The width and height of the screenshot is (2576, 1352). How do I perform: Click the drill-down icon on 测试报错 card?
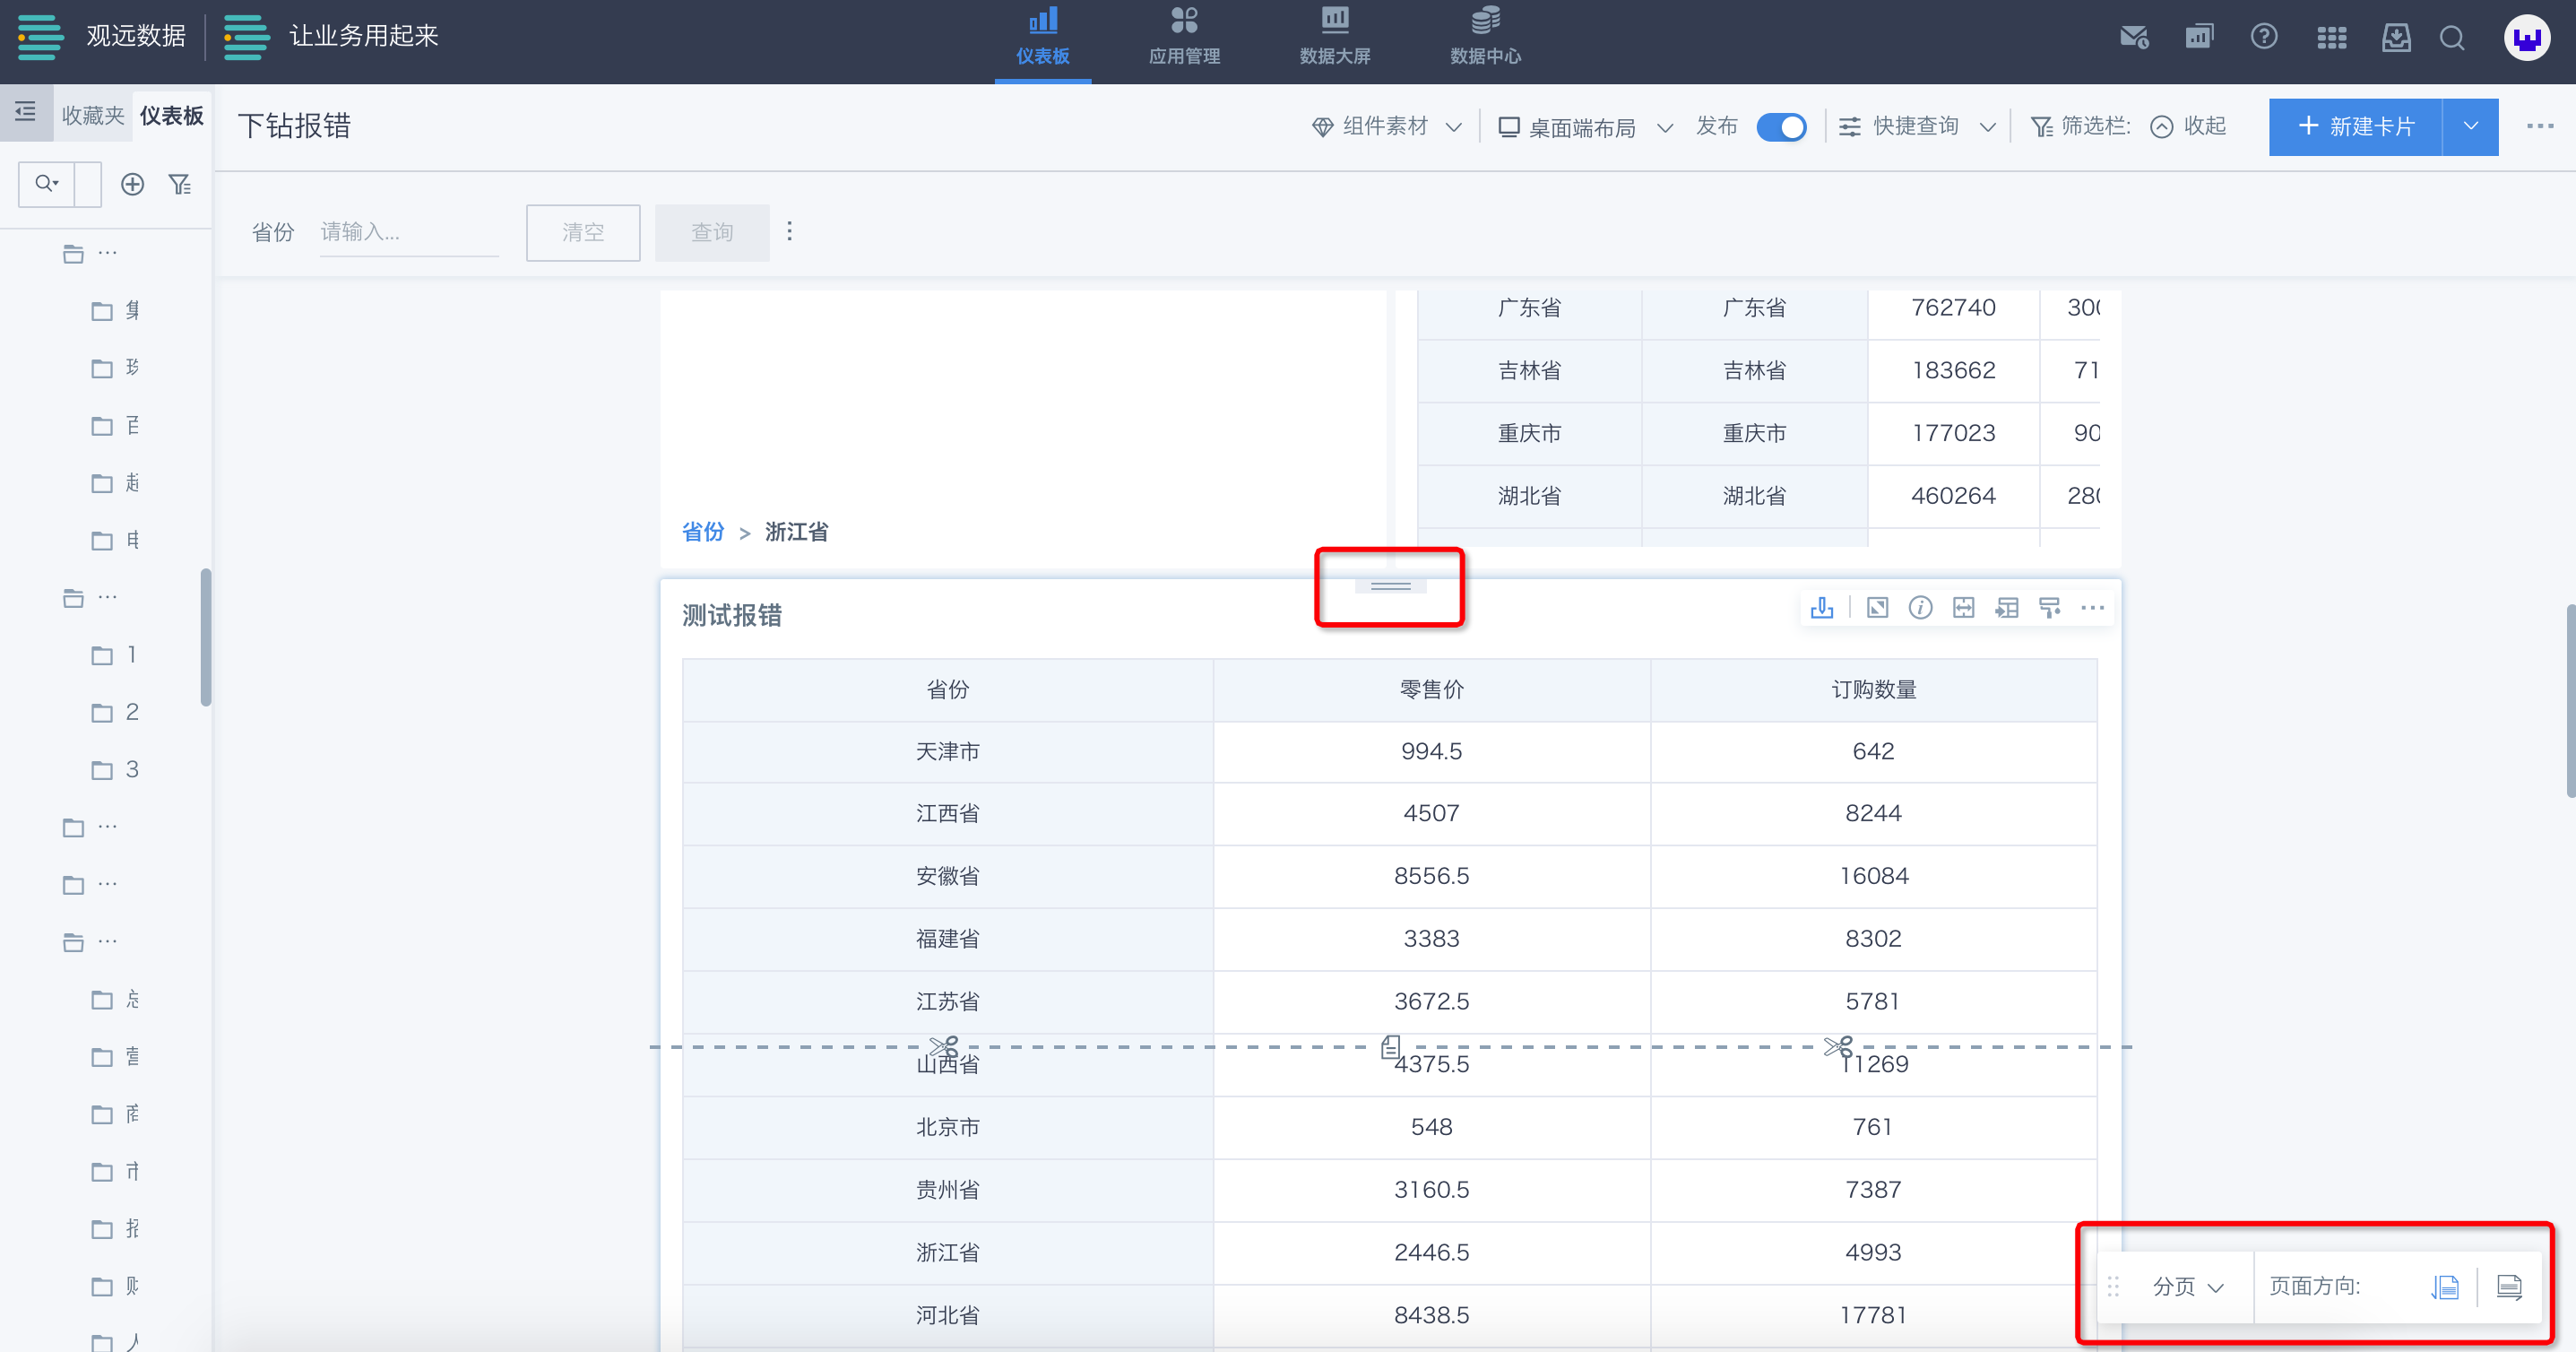click(1822, 608)
